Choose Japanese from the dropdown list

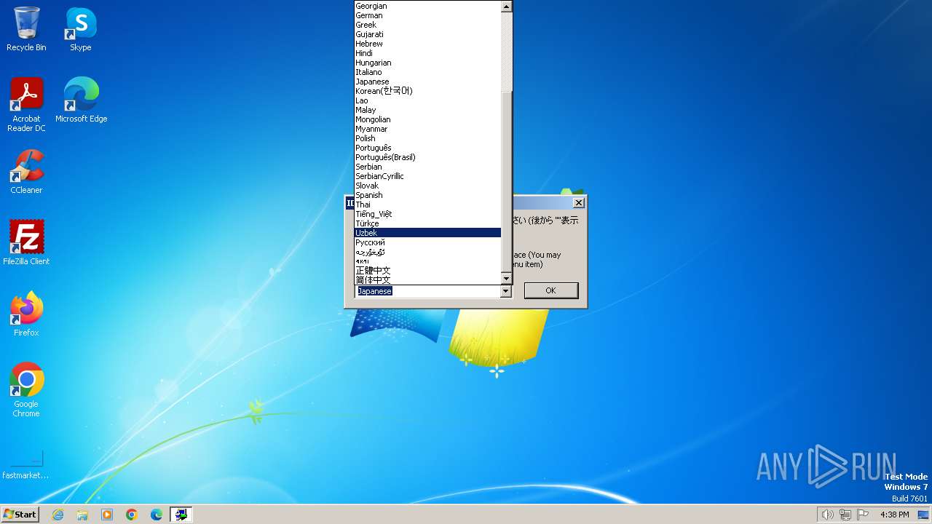point(427,82)
